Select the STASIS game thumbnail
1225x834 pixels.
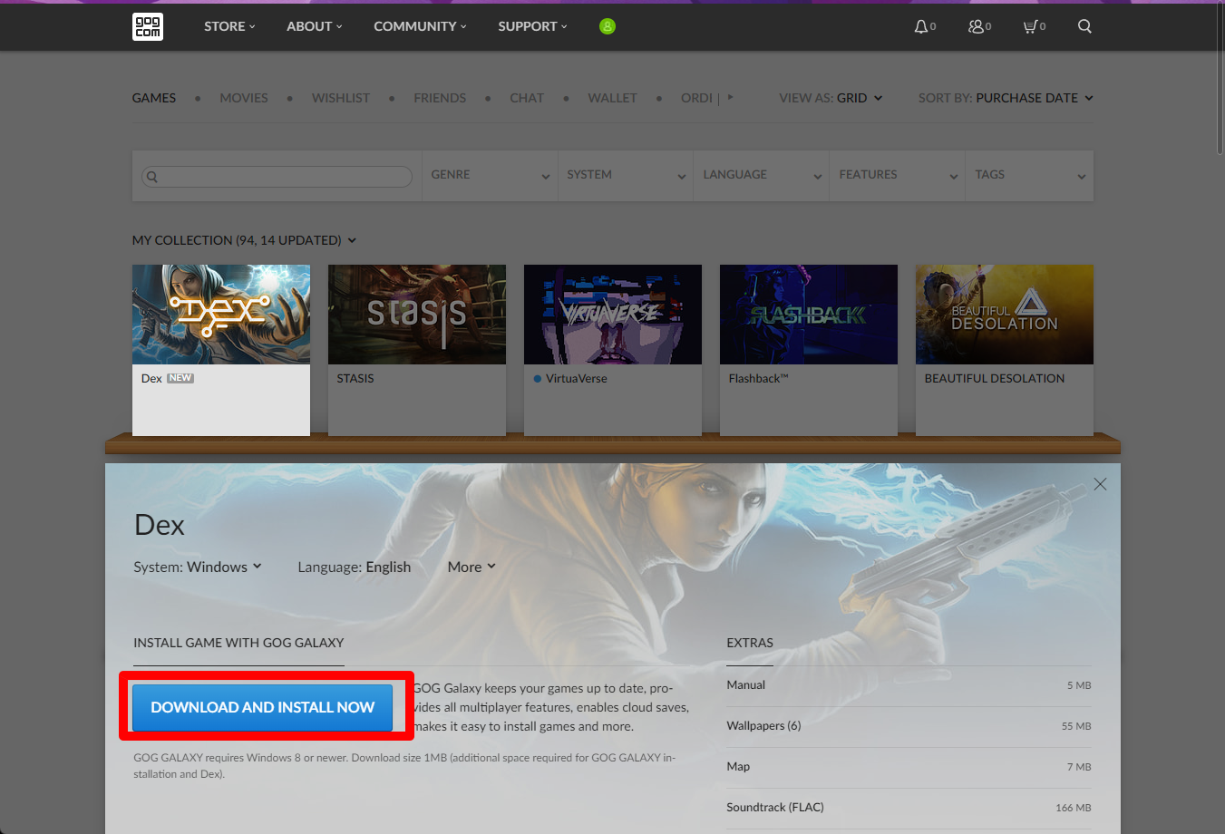(417, 315)
